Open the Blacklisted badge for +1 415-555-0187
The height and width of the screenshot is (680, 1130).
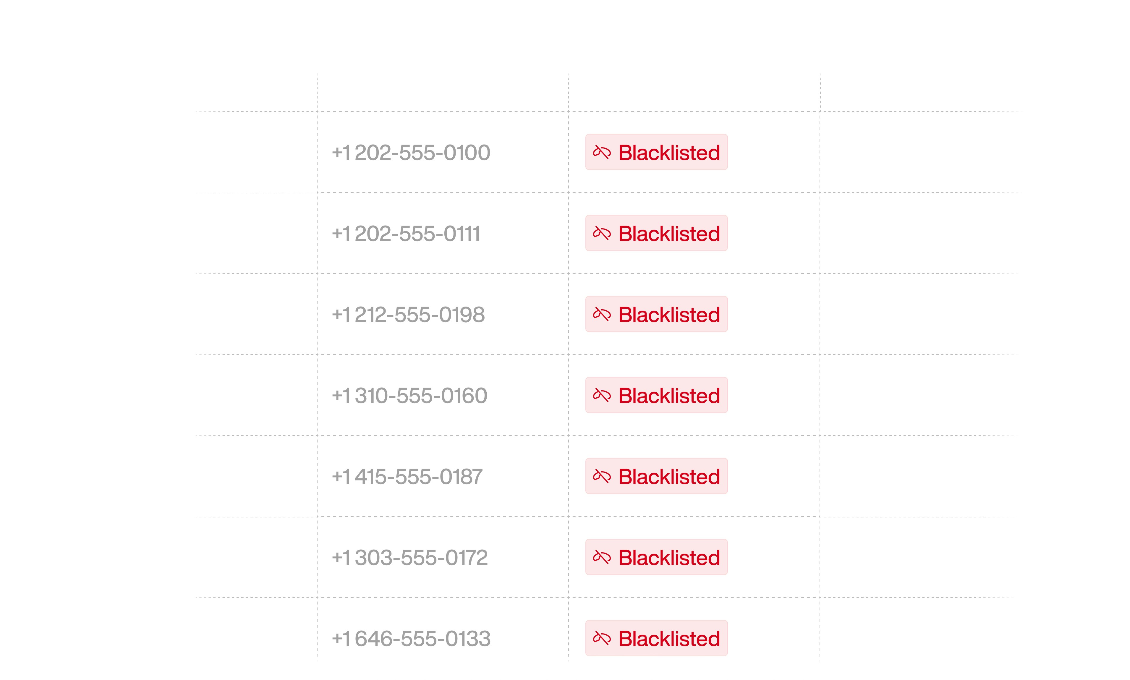tap(656, 477)
